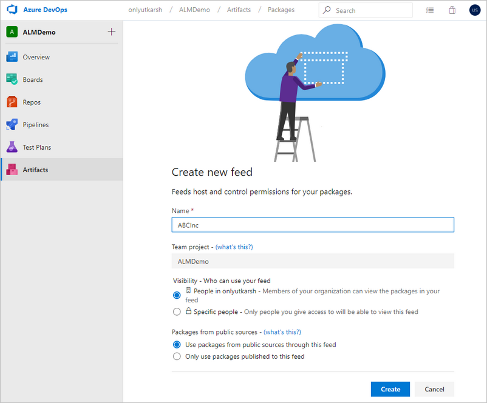Open the US user avatar menu
The height and width of the screenshot is (403, 487).
pyautogui.click(x=474, y=10)
